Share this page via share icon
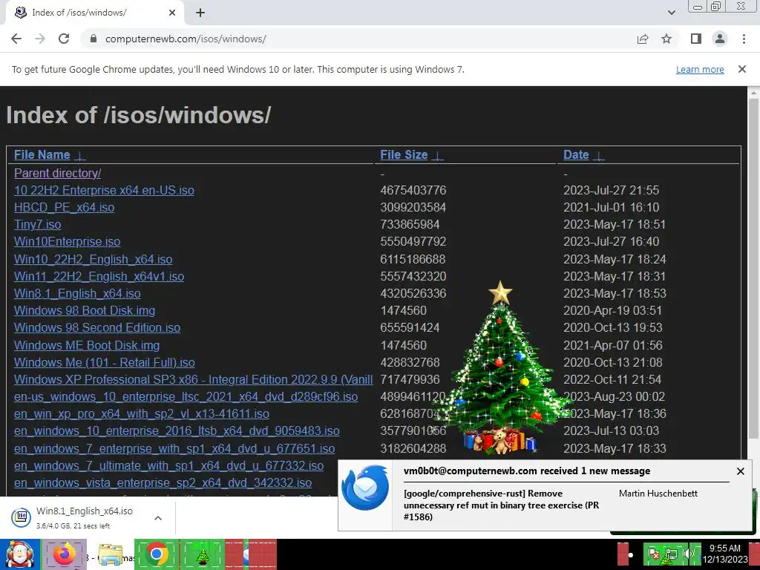 click(x=643, y=39)
